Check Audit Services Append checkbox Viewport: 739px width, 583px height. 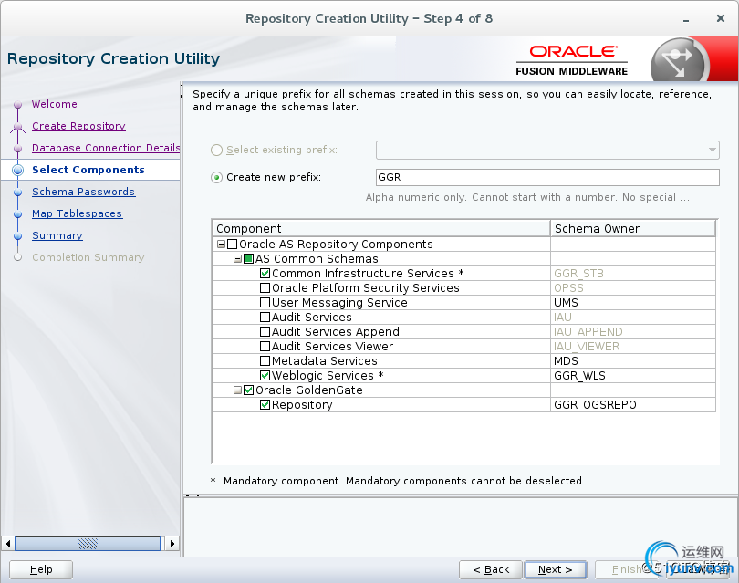tap(265, 332)
